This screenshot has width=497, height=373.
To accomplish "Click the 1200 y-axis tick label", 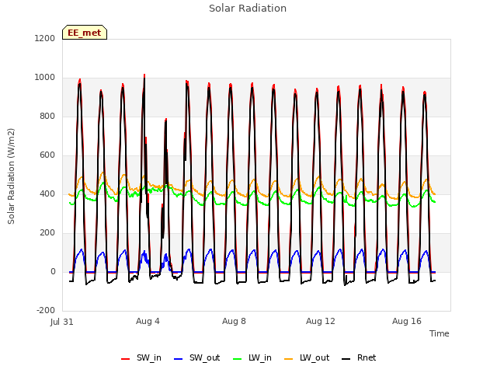I will [x=45, y=38].
